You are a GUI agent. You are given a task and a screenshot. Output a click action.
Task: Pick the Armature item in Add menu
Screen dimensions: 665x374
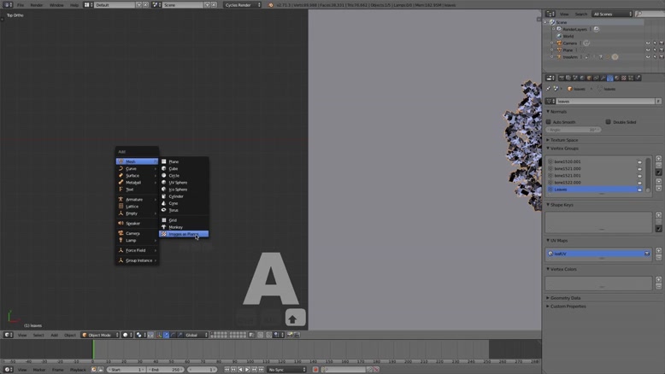[x=134, y=199]
